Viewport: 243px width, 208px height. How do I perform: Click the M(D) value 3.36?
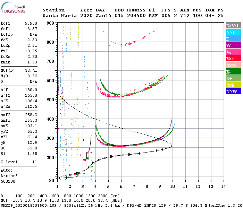[x=32, y=76]
